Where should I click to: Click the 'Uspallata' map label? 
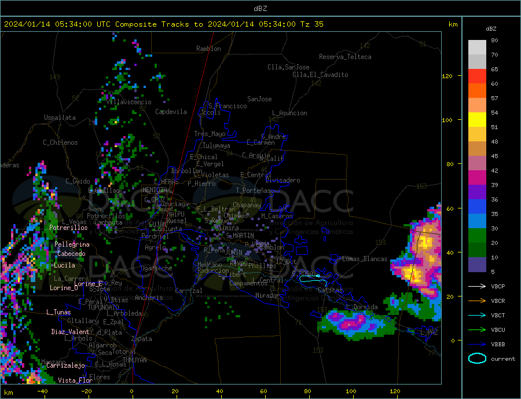(x=60, y=118)
